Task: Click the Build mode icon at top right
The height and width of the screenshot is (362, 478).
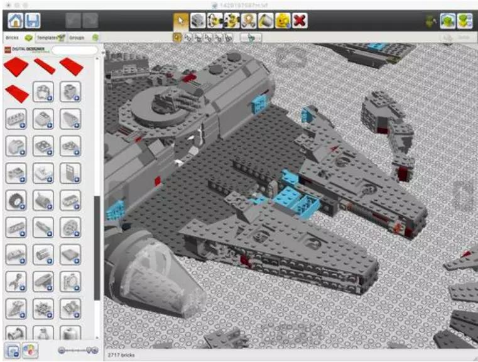Action: pyautogui.click(x=431, y=21)
